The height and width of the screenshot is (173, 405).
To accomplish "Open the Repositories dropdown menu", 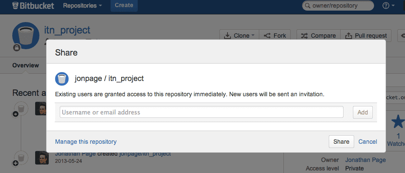I will click(x=82, y=6).
